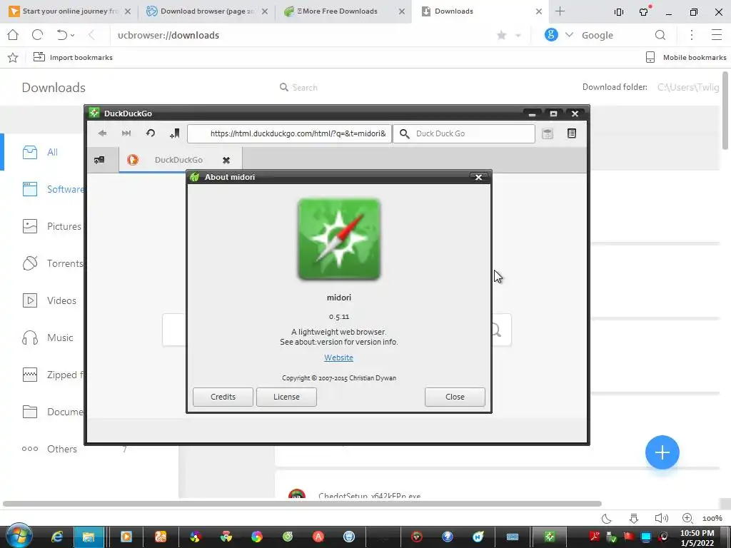This screenshot has height=548, width=731.
Task: Close the DuckDuckGo tab in Midori
Action: [x=226, y=161]
